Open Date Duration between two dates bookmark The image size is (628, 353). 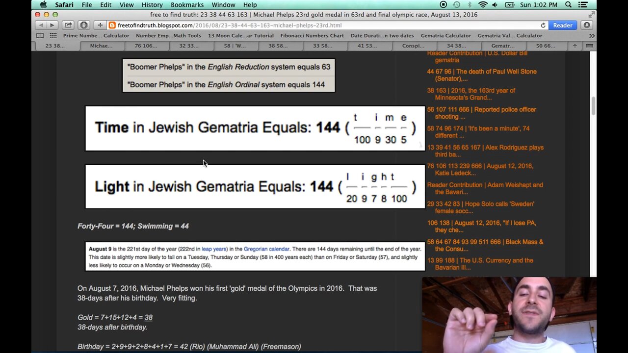382,35
